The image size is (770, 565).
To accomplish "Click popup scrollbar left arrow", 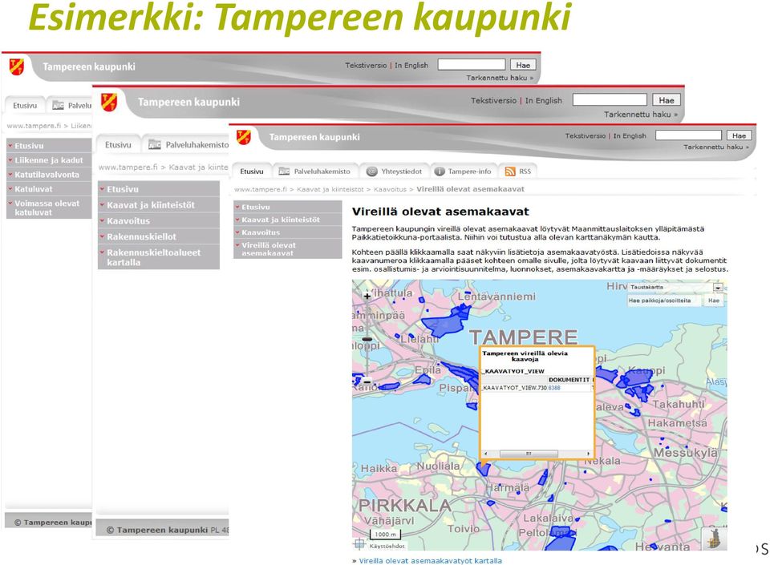I will (x=486, y=454).
